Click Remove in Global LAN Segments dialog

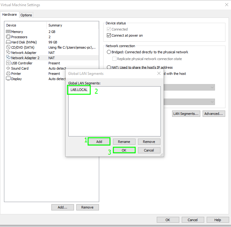click(149, 142)
